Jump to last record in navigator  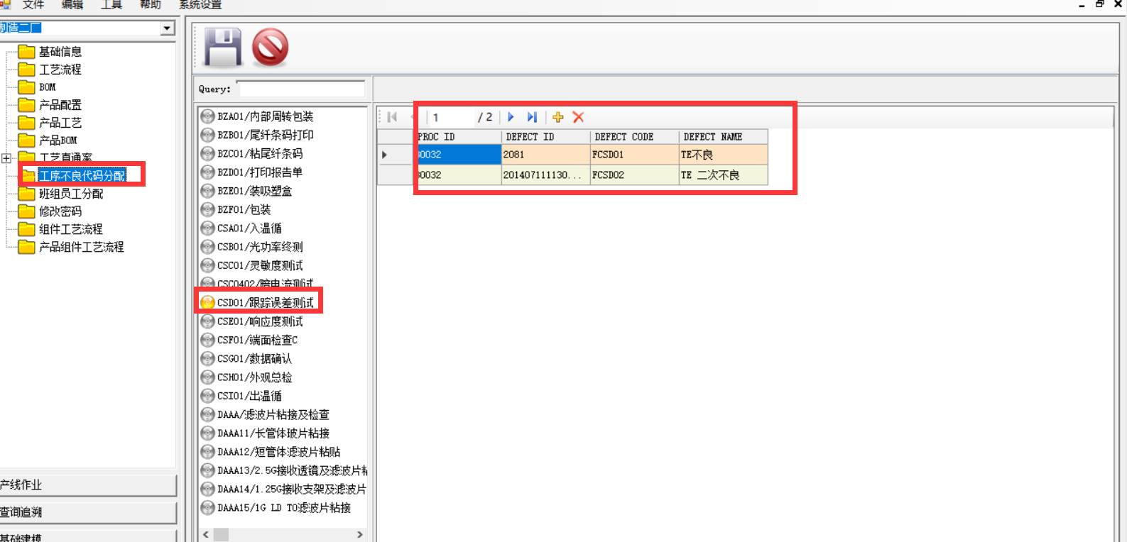(x=532, y=117)
